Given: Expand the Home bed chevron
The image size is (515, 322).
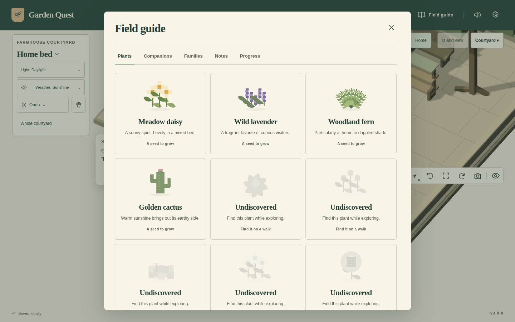Looking at the screenshot, I should (57, 54).
